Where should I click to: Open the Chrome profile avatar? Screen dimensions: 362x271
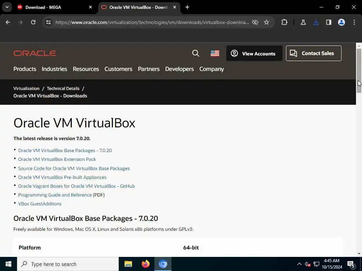341,22
